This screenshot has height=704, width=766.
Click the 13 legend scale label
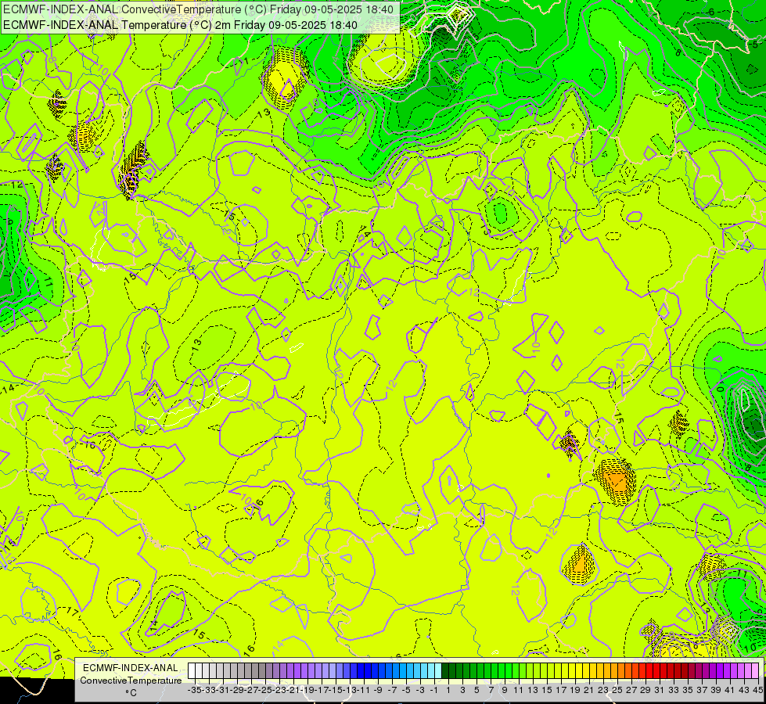[x=534, y=690]
